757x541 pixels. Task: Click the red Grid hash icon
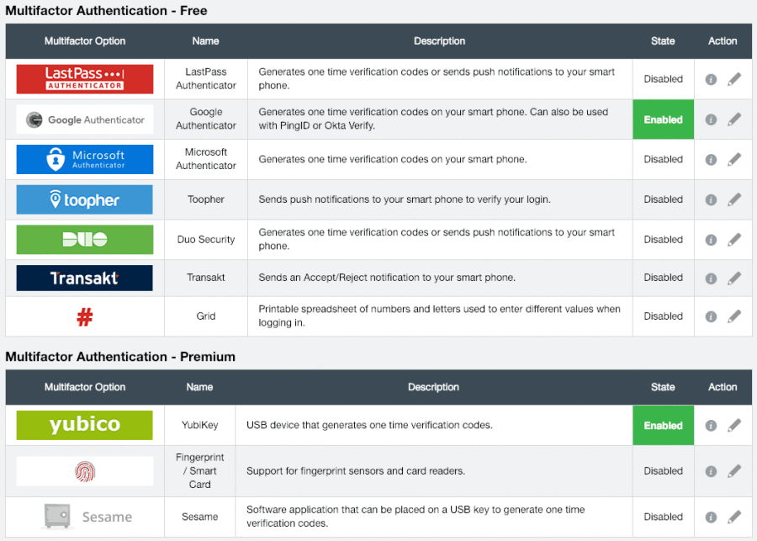(x=84, y=316)
